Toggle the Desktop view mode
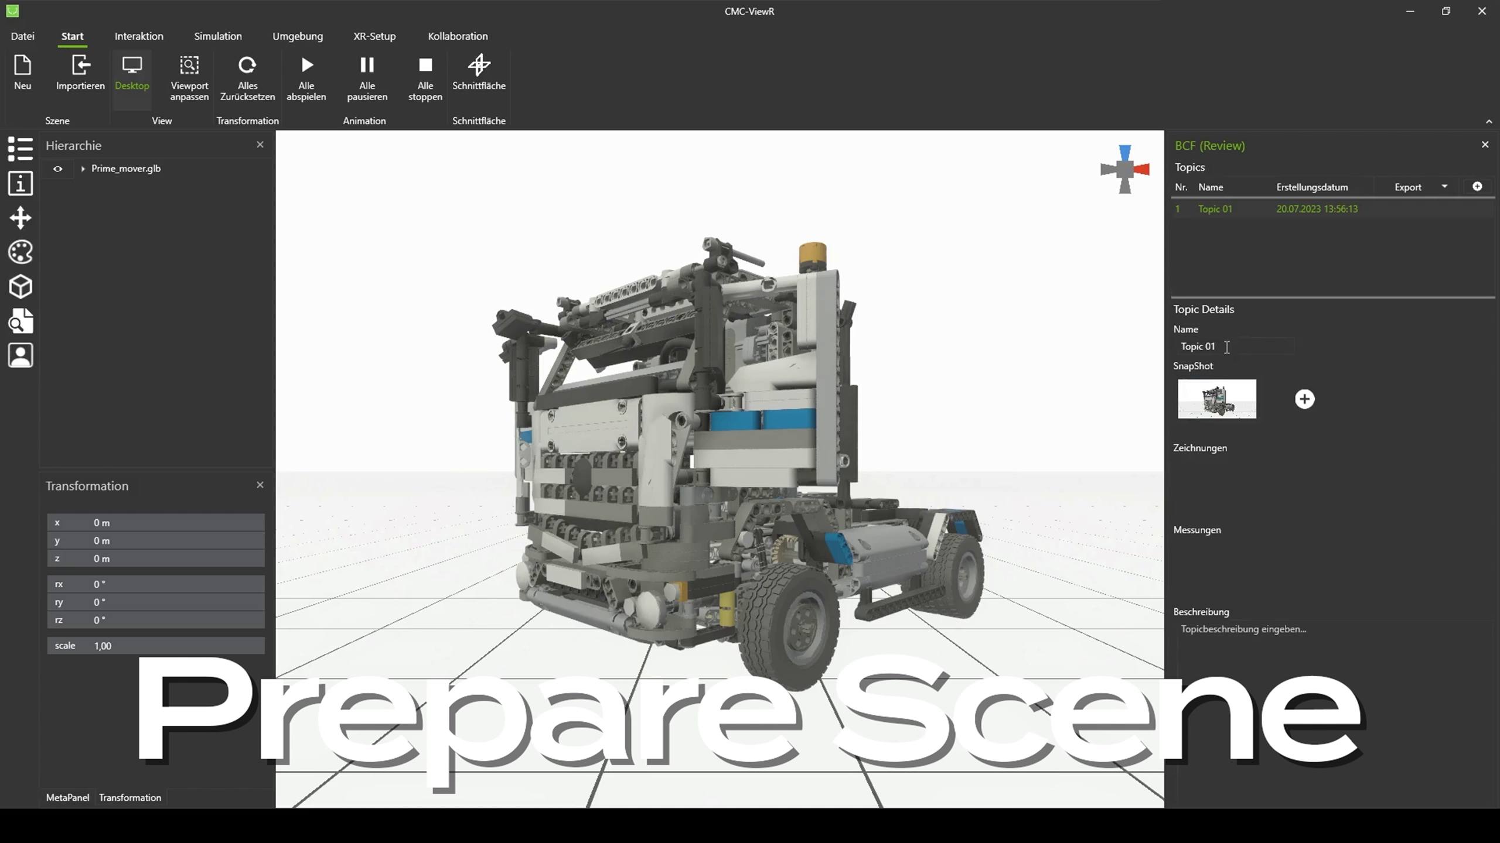 tap(132, 73)
